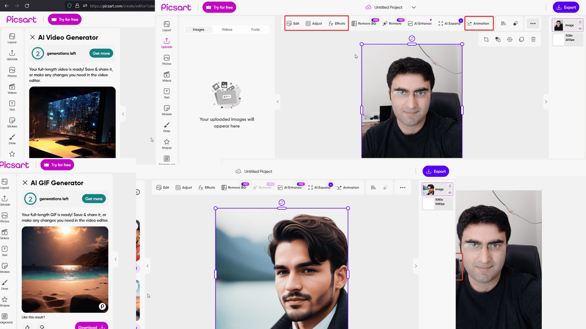Open the Stickers panel
Screen dimensions: 586x329
(166, 109)
